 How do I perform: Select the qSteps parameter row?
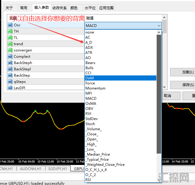[x=46, y=82]
